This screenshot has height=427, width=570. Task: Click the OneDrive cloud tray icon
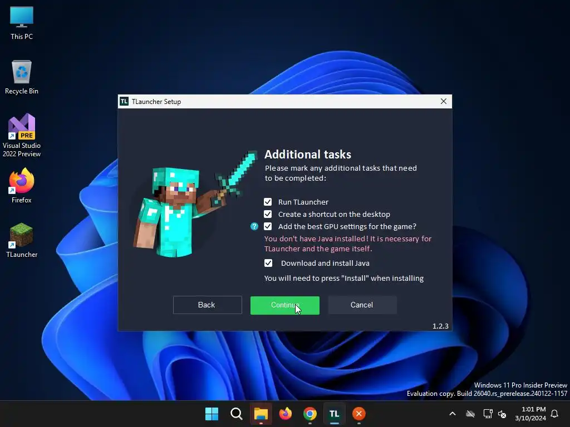[470, 414]
